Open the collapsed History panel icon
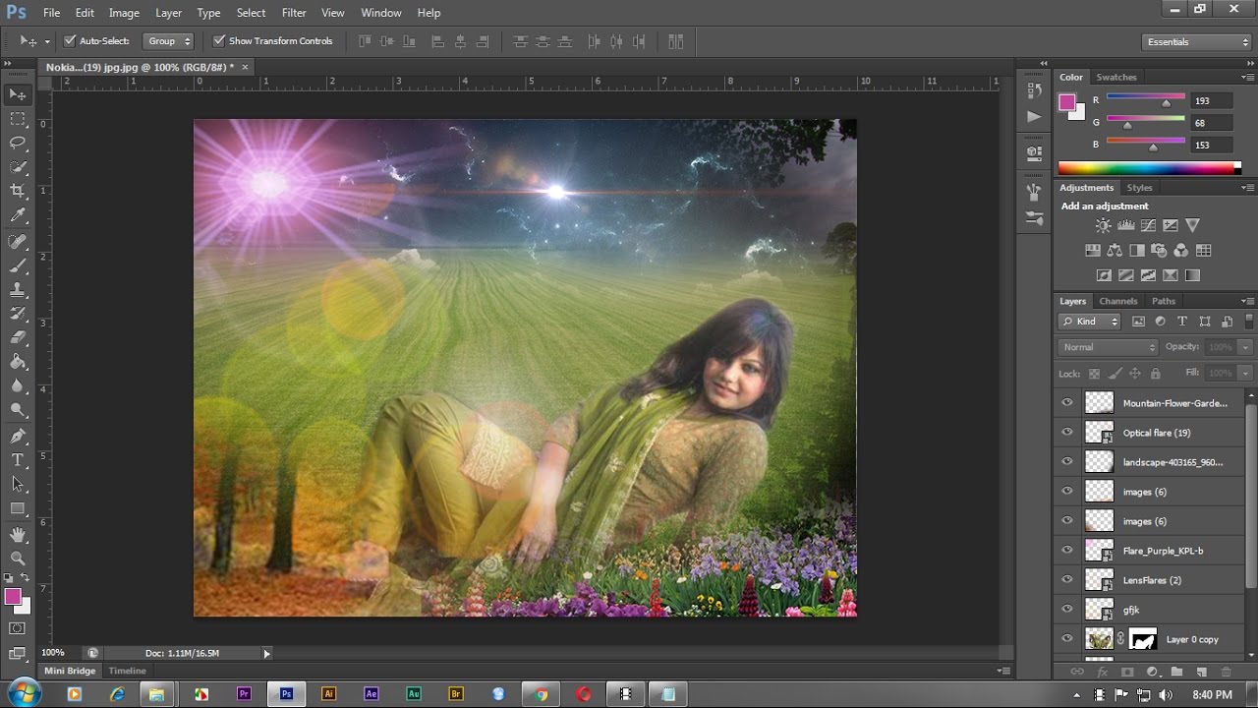Image resolution: width=1258 pixels, height=708 pixels. 1034,90
